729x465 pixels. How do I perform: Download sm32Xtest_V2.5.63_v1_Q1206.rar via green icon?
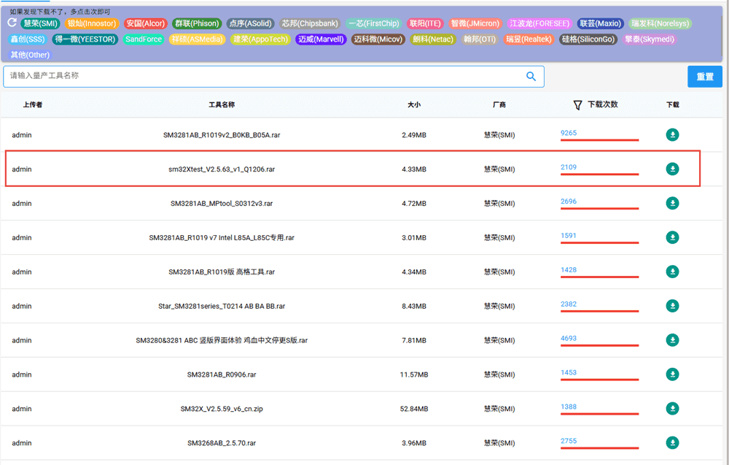tap(672, 169)
